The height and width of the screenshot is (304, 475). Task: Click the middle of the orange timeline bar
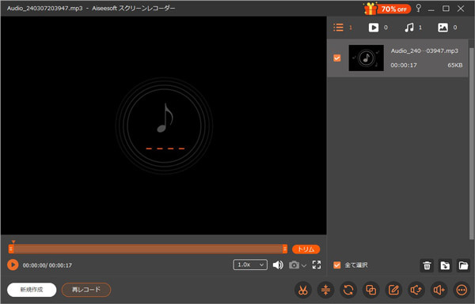click(148, 249)
